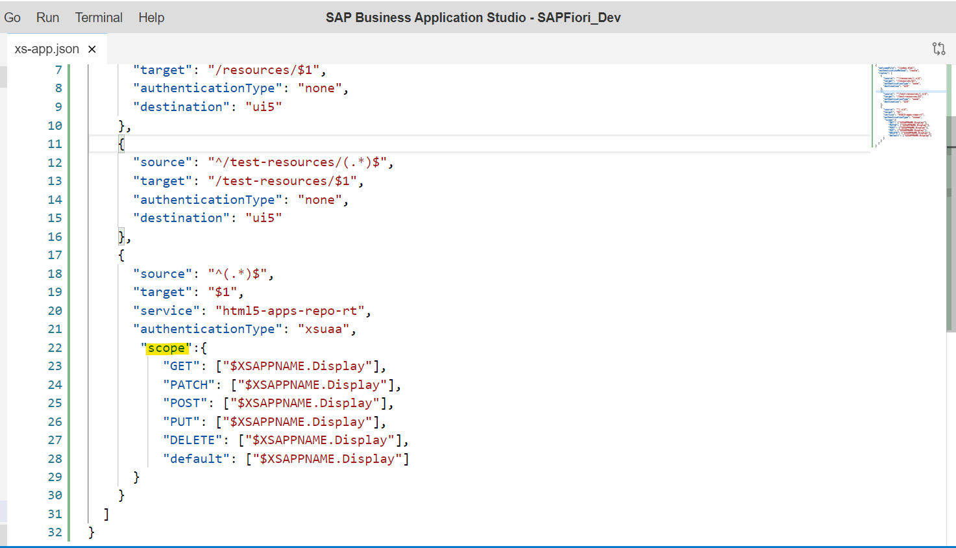Click line number 17 in gutter
The image size is (956, 548).
coord(55,255)
